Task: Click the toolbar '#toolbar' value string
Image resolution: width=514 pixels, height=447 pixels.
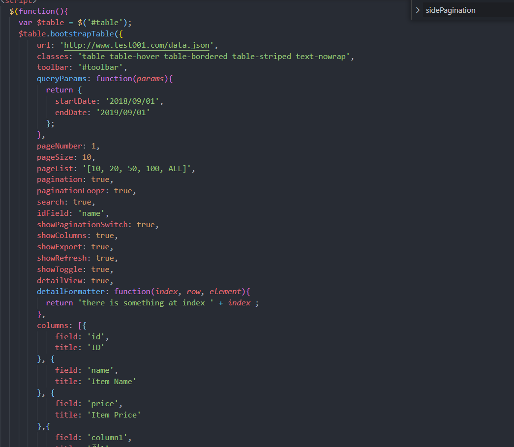Action: click(101, 67)
